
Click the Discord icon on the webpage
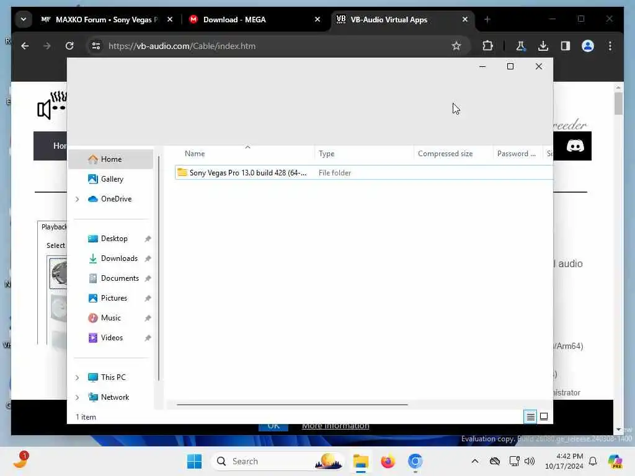[575, 146]
